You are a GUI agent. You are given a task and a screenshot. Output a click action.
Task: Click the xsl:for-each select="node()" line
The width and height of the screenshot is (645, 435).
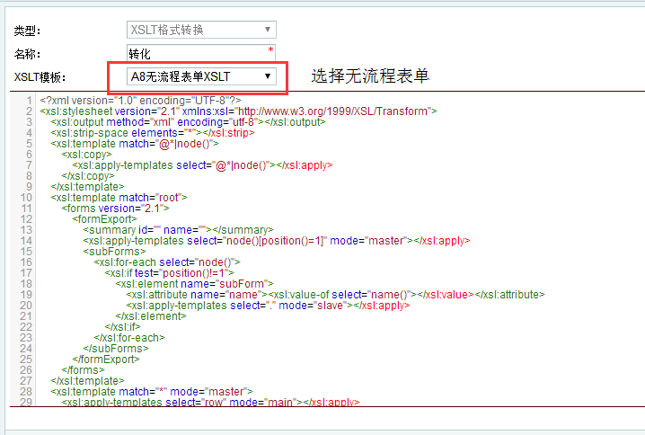[167, 262]
